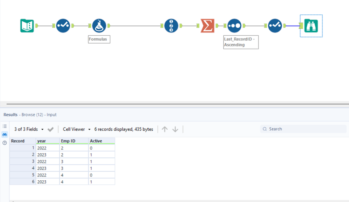Go to next record down arrow

175,129
